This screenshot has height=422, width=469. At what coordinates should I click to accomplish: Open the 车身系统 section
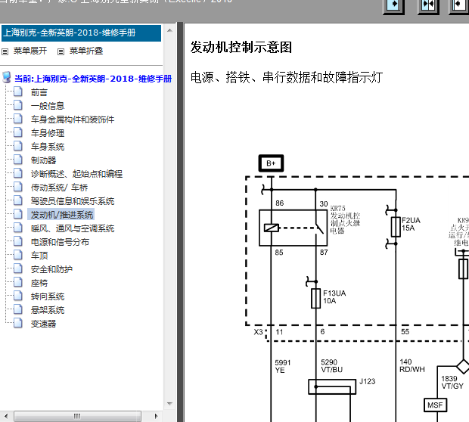click(48, 147)
